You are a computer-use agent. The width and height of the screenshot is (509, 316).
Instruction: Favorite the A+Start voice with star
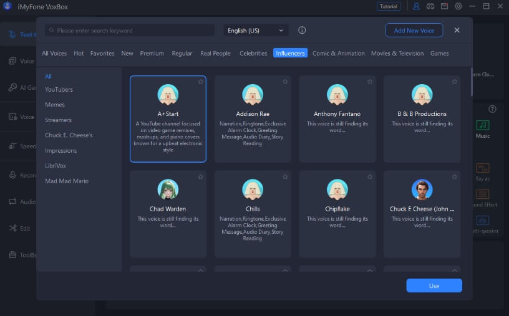201,82
